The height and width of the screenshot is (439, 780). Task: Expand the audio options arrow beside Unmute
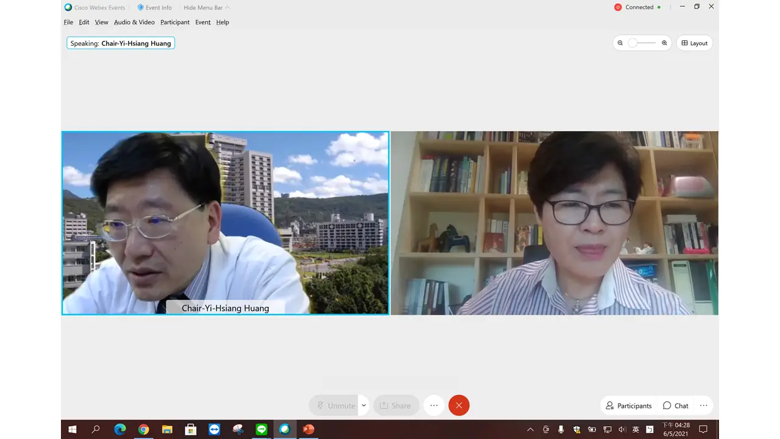coord(364,405)
